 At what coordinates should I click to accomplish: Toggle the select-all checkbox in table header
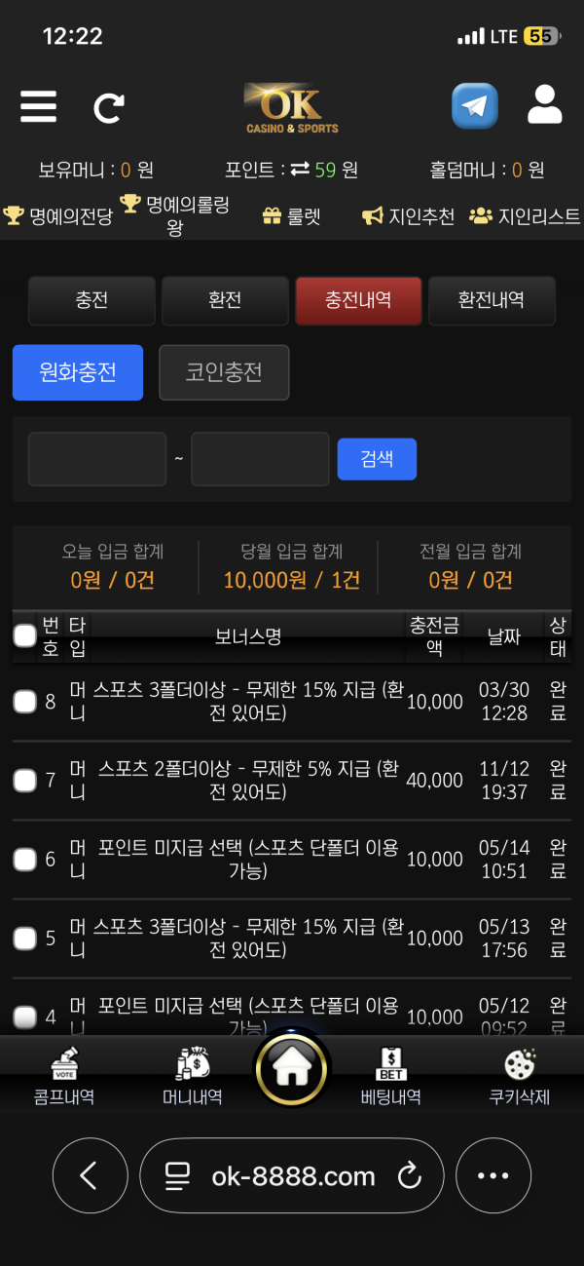(x=25, y=636)
